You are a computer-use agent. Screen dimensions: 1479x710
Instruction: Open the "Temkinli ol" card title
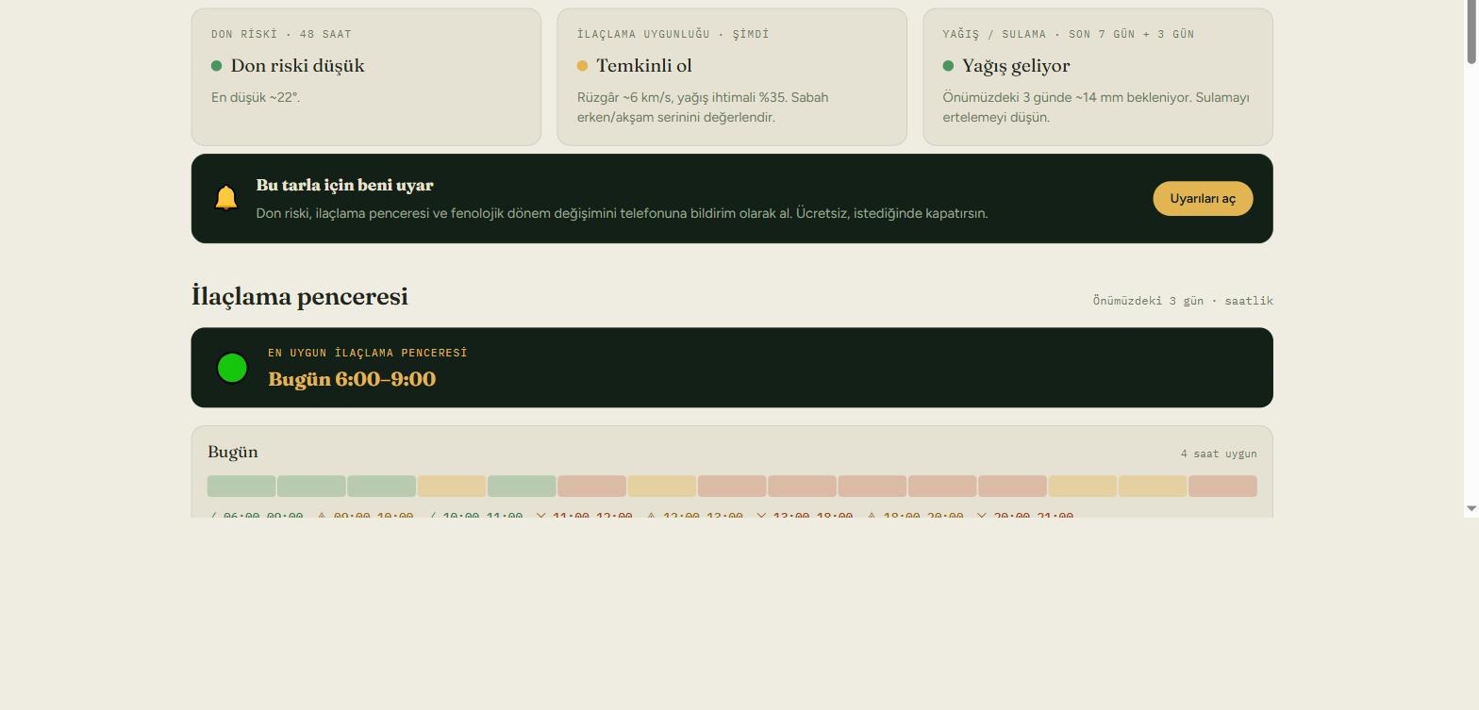point(644,66)
